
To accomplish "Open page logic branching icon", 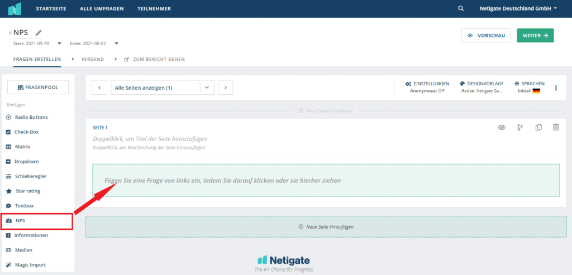I will (x=520, y=128).
